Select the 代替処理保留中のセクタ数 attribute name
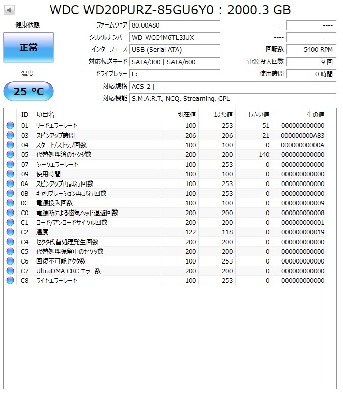This screenshot has height=395, width=343. pos(70,252)
